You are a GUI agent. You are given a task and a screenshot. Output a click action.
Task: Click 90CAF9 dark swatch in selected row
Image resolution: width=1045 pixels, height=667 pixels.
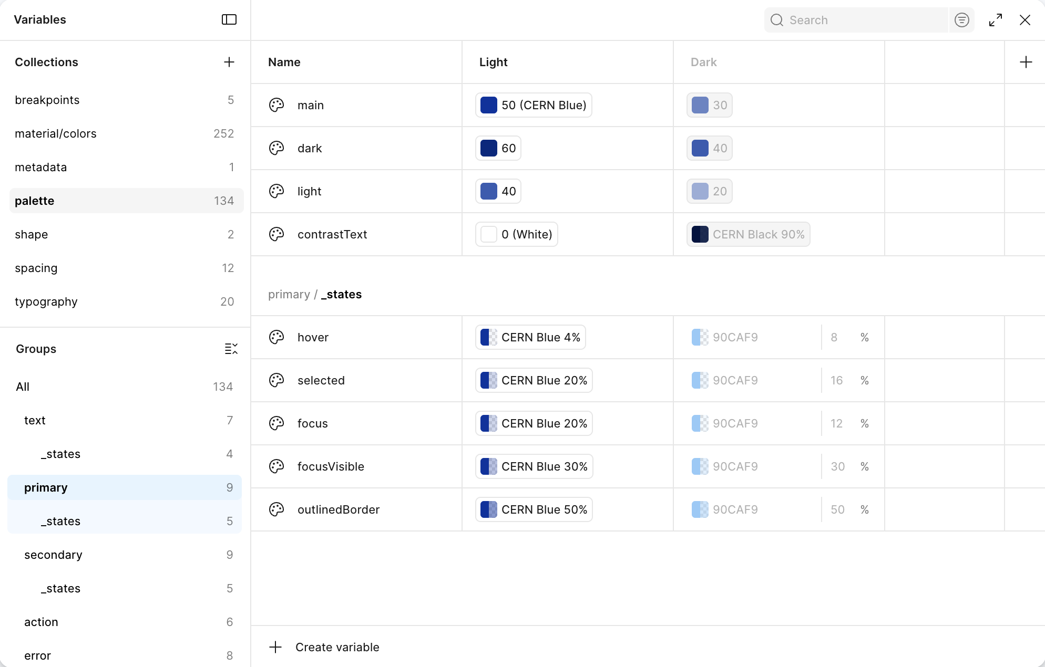point(700,380)
